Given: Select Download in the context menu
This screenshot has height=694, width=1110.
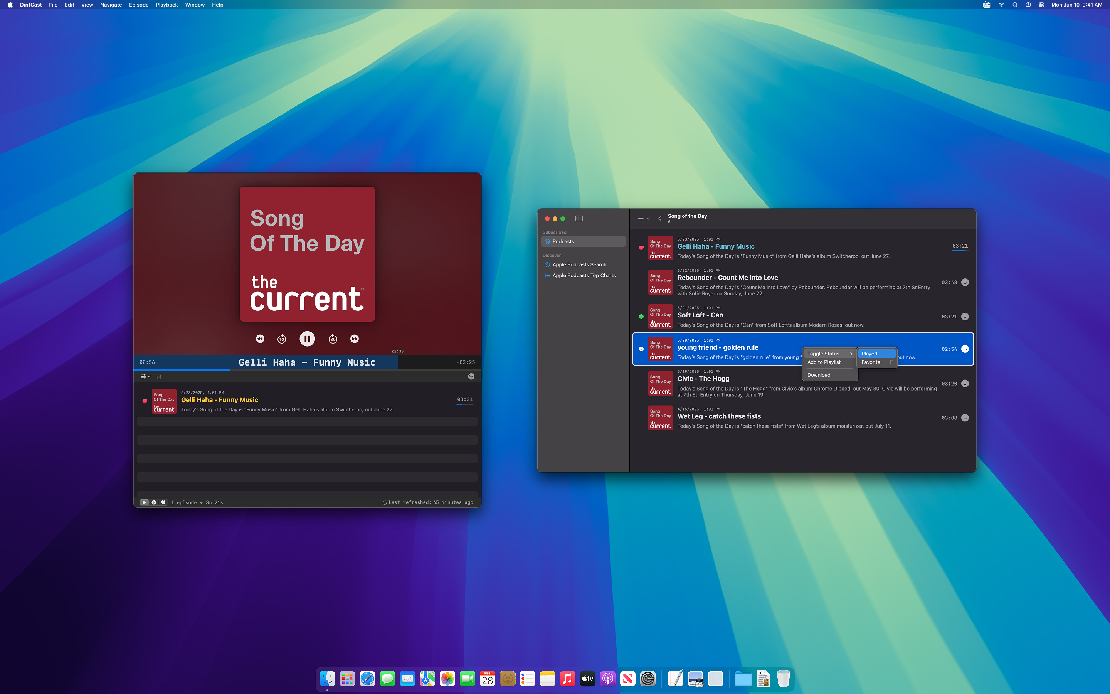Looking at the screenshot, I should pos(830,375).
